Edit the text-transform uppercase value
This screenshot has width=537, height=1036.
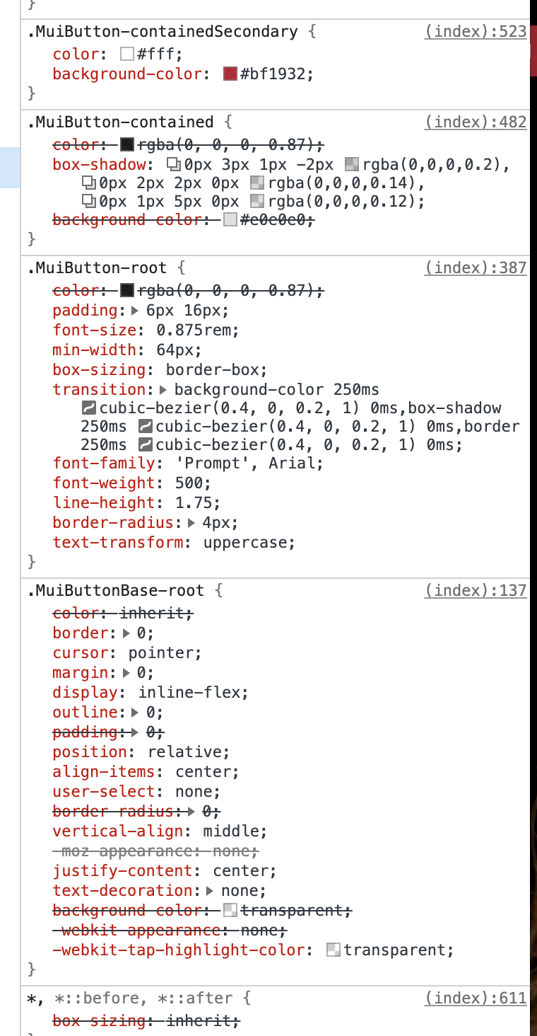248,542
